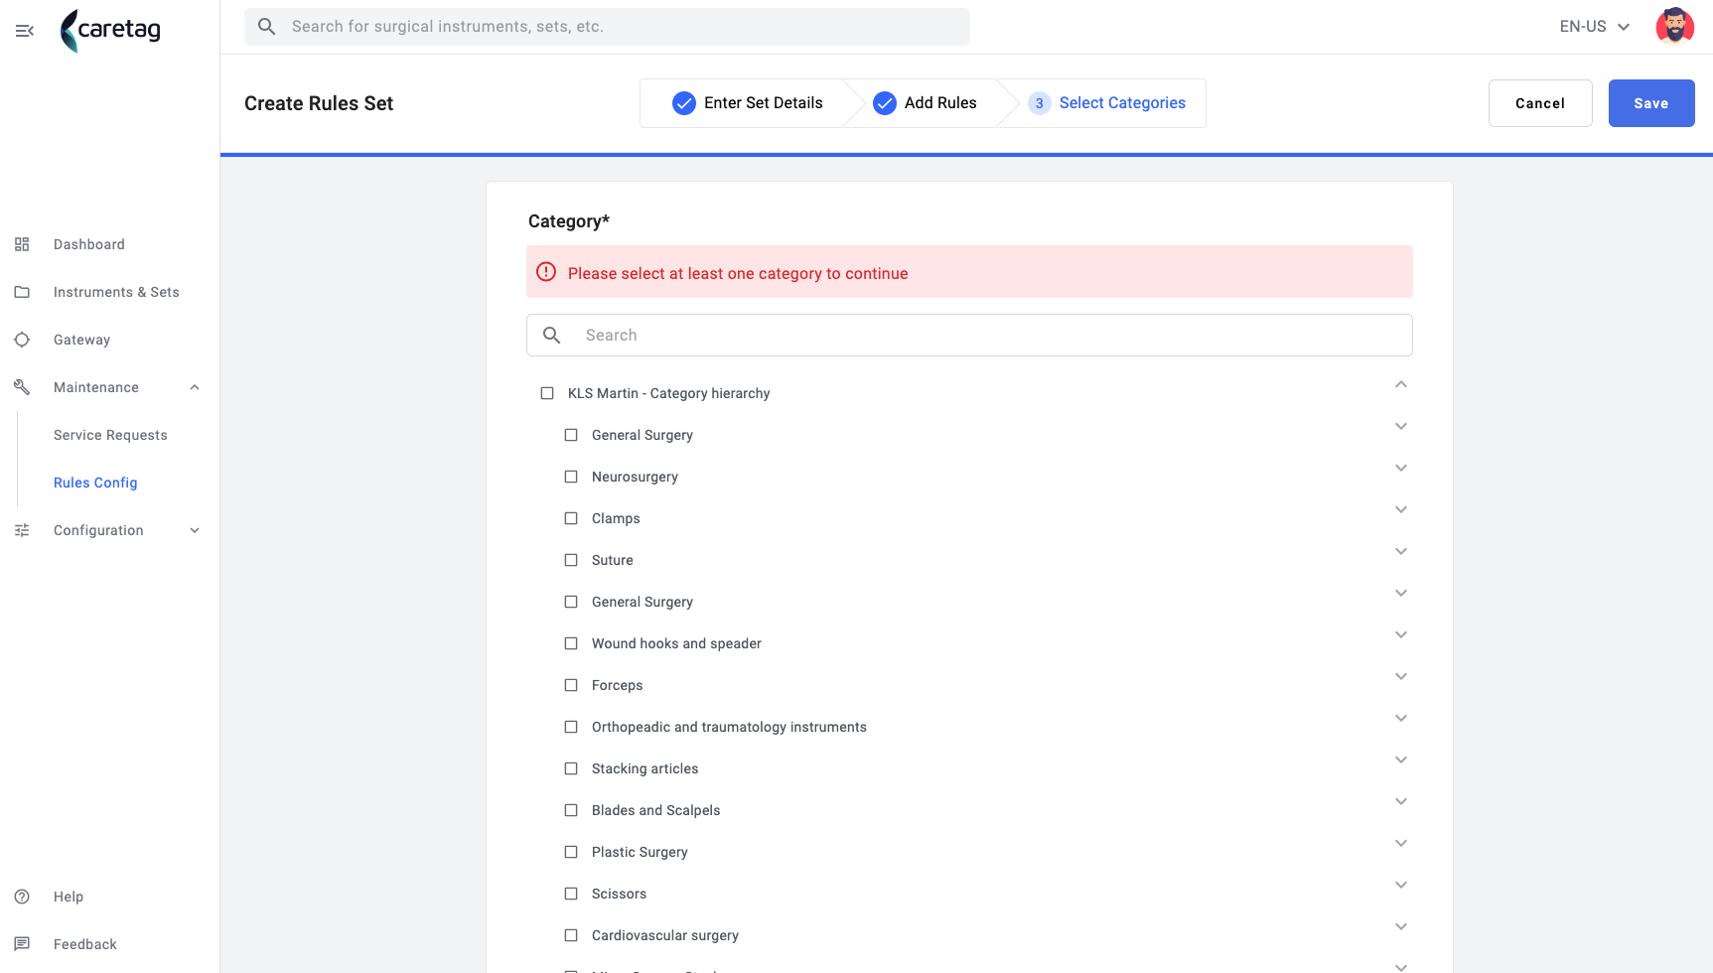Screen dimensions: 1713x973
Task: Click the Stacking articles label
Action: click(644, 768)
